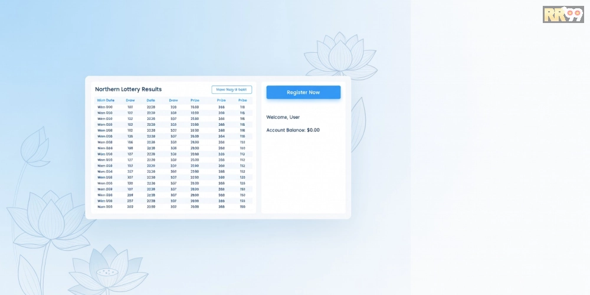
Task: Click the second Draw column header
Action: tap(173, 100)
